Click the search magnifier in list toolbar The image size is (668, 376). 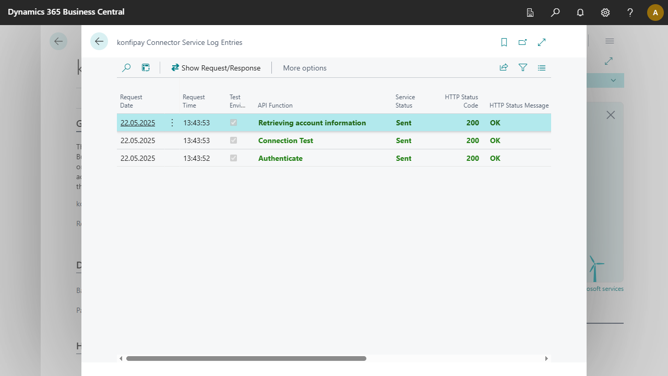pos(126,67)
